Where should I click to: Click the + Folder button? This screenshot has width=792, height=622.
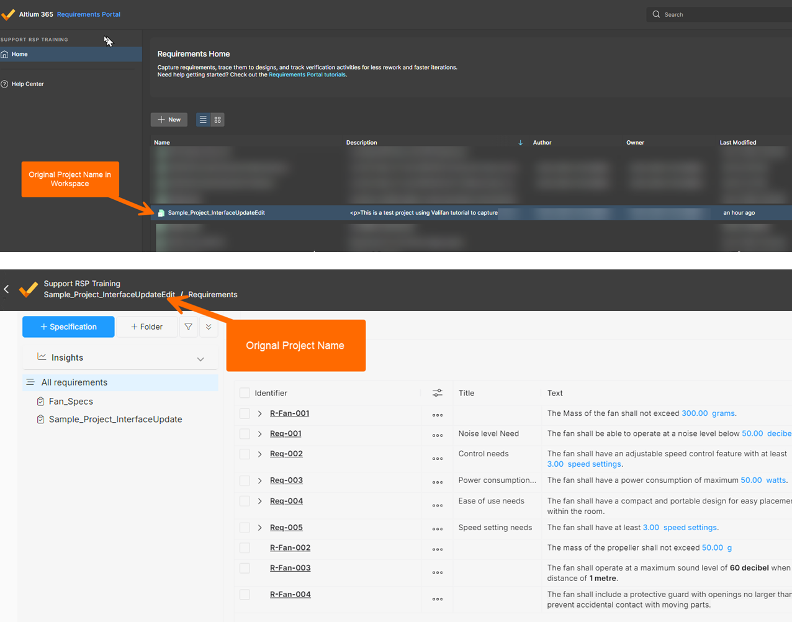click(146, 327)
